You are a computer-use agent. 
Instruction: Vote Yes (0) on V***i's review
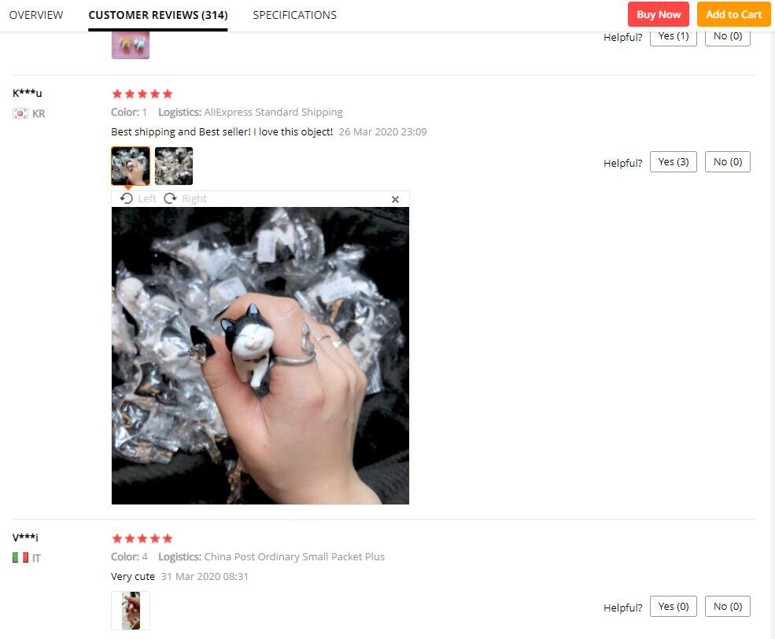pos(674,607)
